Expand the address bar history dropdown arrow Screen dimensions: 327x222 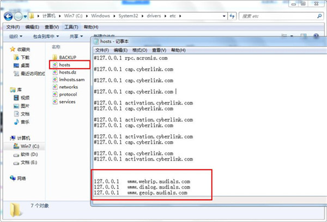[224, 16]
